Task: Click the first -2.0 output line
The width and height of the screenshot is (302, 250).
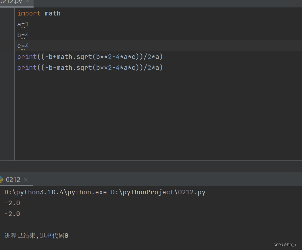Action: [x=12, y=203]
